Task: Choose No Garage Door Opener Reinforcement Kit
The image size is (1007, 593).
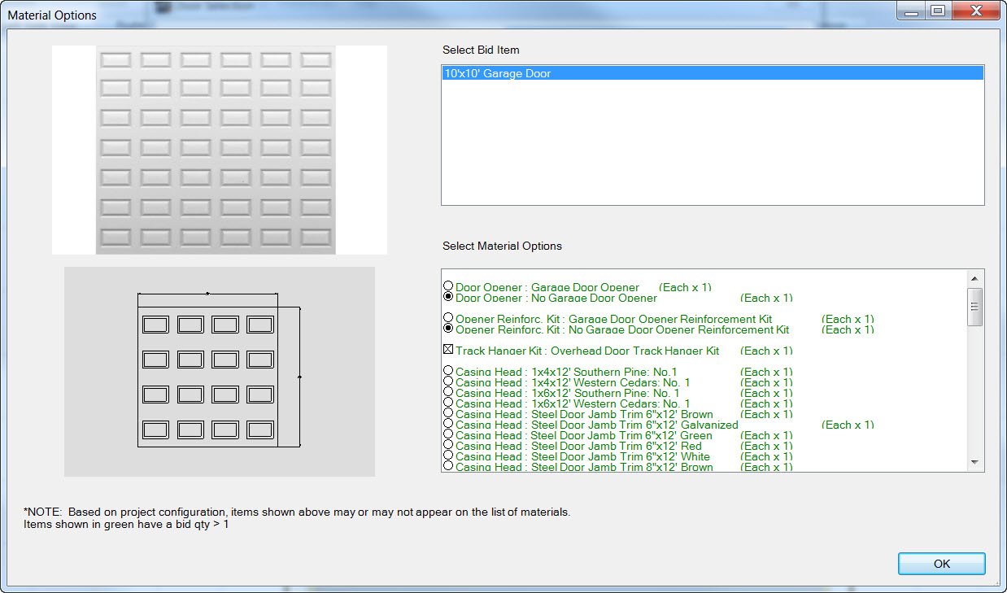Action: tap(448, 329)
